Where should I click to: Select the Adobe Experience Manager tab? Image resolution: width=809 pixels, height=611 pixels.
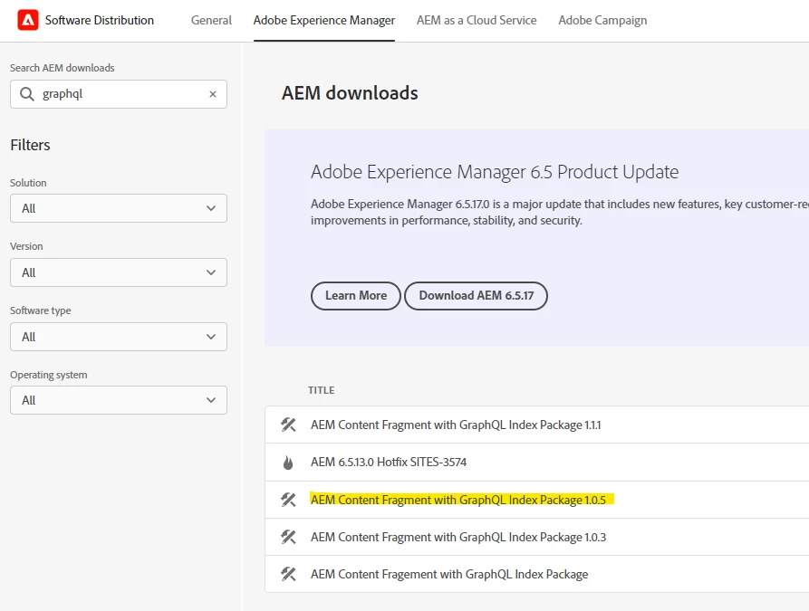pos(324,20)
